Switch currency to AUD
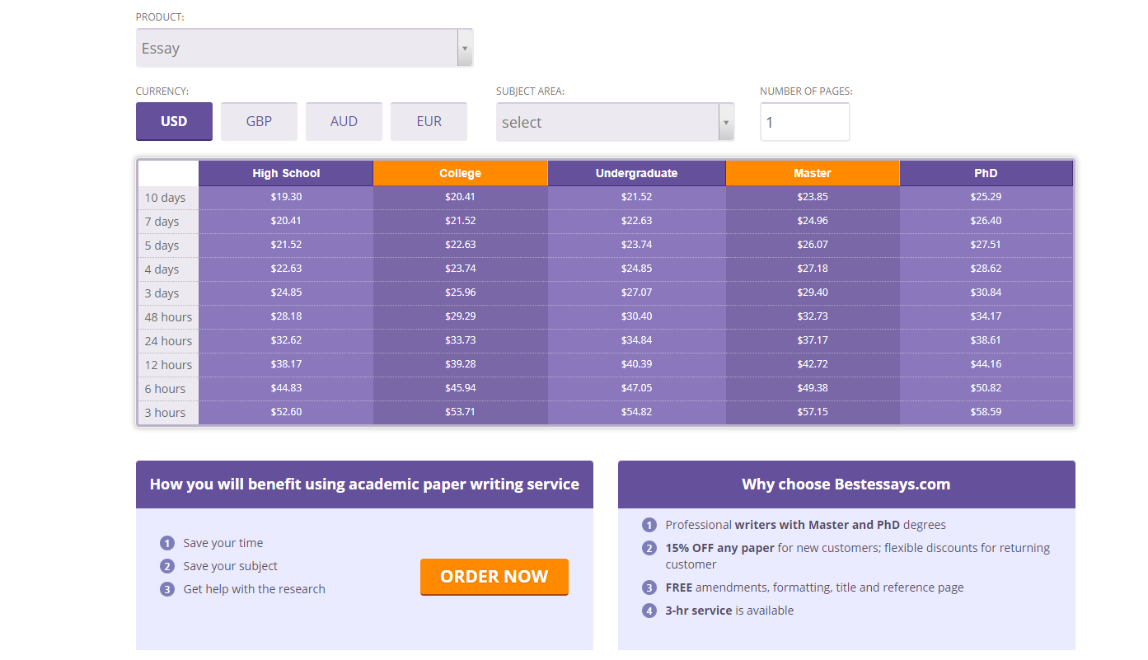Viewport: 1148px width, 660px height. 344,121
